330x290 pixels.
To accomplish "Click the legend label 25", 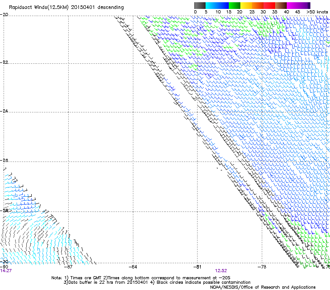I will 252,12.
